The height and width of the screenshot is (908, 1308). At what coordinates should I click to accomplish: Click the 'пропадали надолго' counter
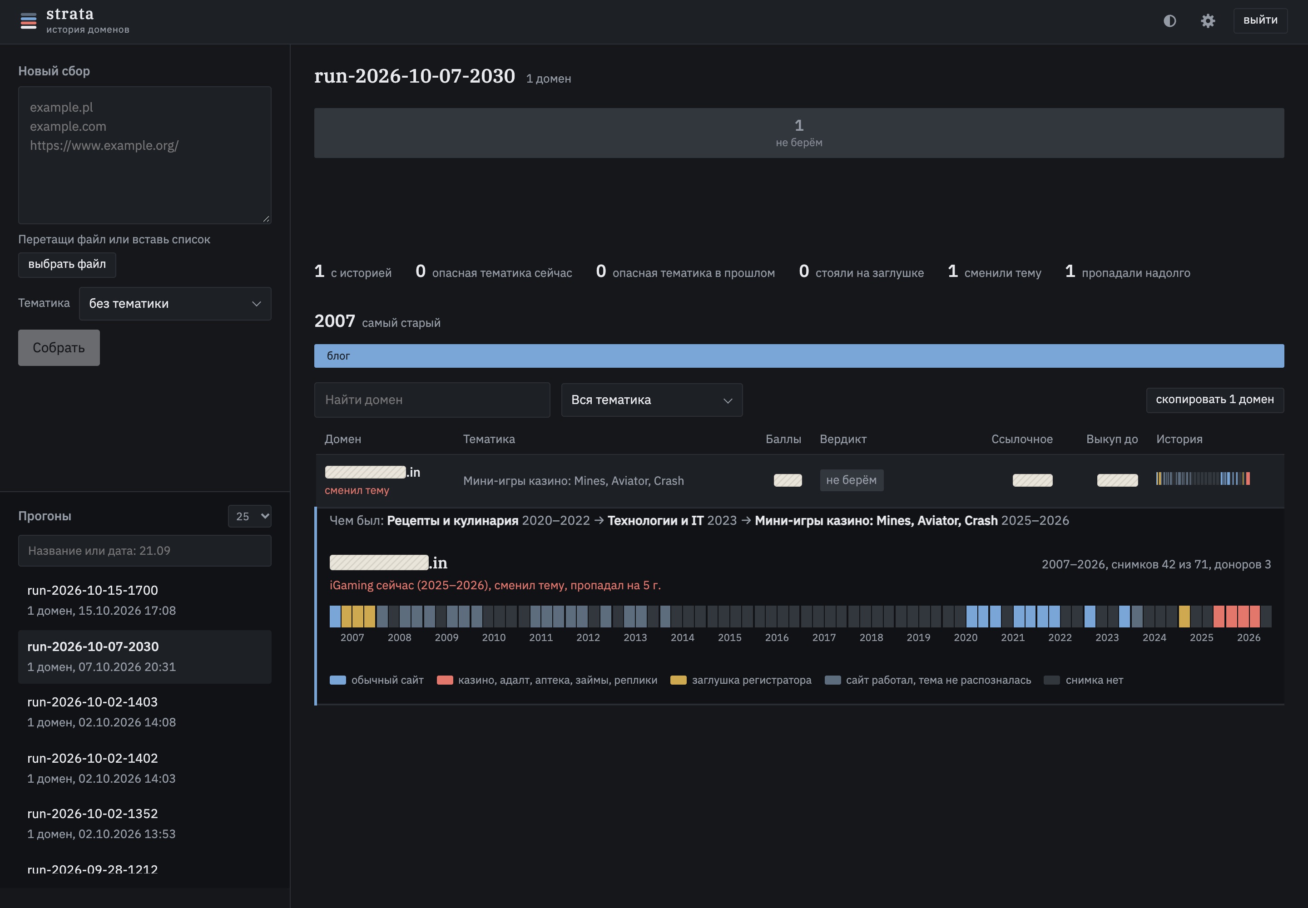tap(1128, 272)
